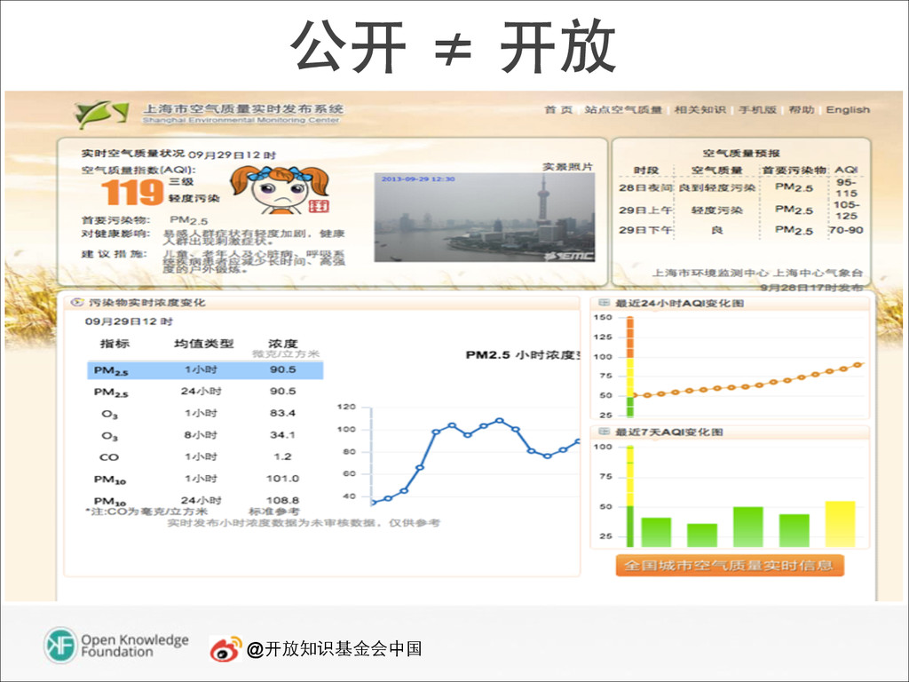Click the 浓度 column header
This screenshot has height=682, width=909.
(282, 344)
